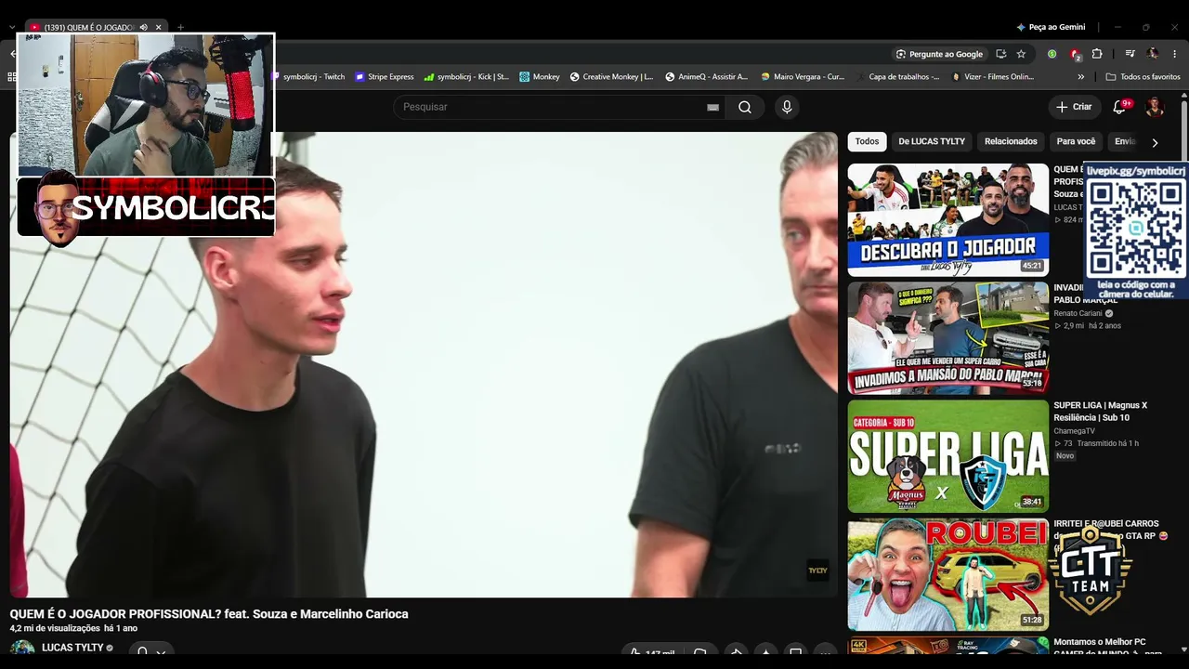Open the Renato Cariani channel name
Screen dimensions: 1189x669
point(1078,313)
